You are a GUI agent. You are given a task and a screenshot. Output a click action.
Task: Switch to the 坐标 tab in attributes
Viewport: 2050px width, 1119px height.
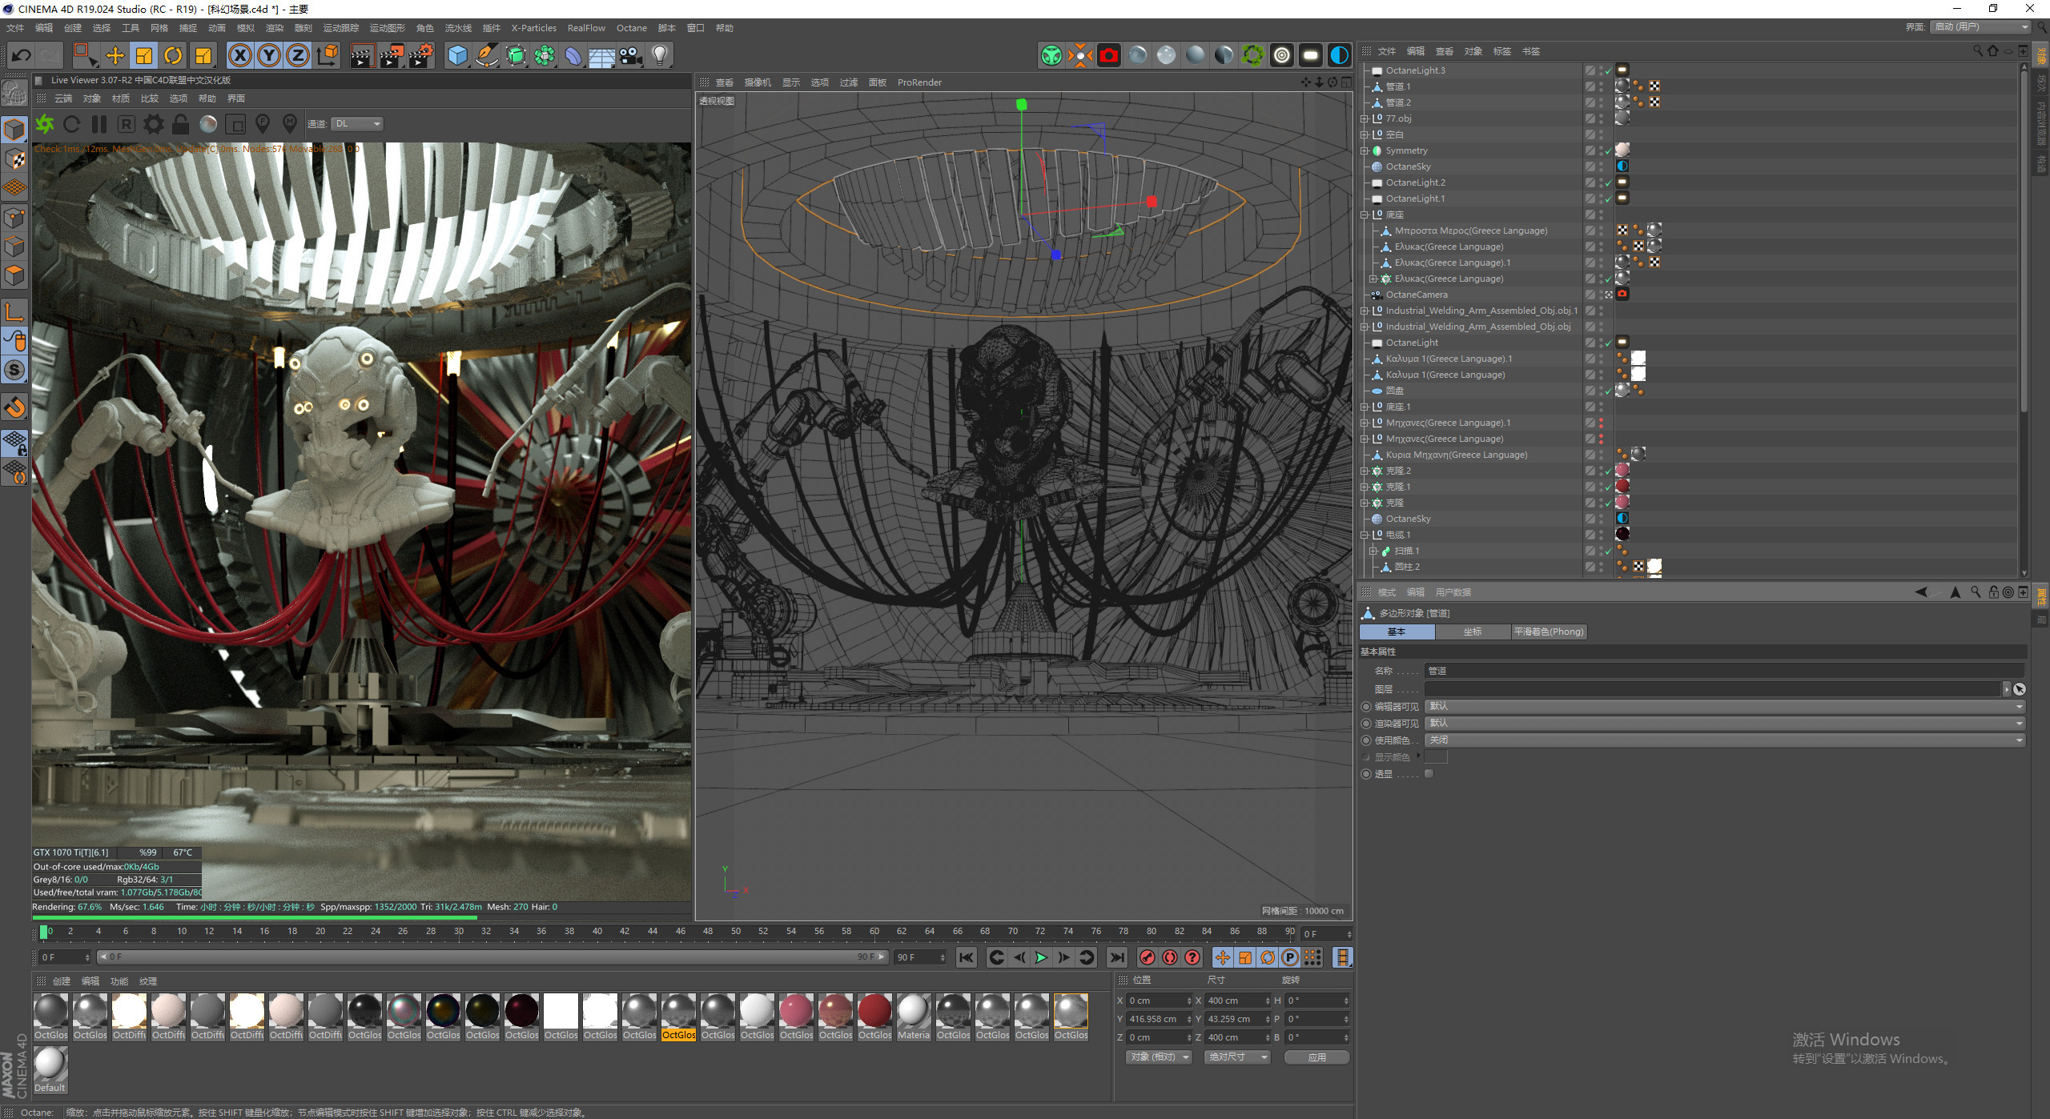[x=1473, y=632]
